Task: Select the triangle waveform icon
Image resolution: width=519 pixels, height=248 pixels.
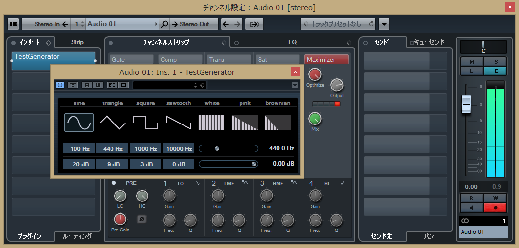Action: [x=112, y=122]
